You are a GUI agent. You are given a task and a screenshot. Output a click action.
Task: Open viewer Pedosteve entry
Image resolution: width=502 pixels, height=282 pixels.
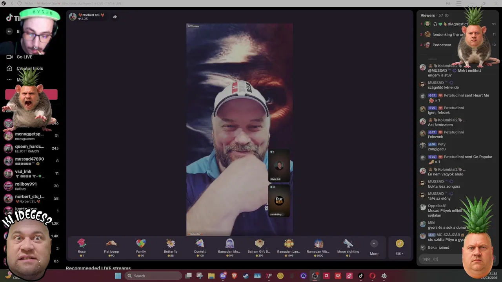coord(458,45)
